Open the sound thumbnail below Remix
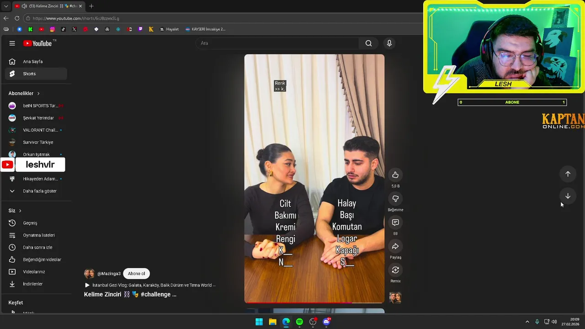This screenshot has height=329, width=585. coord(395,297)
